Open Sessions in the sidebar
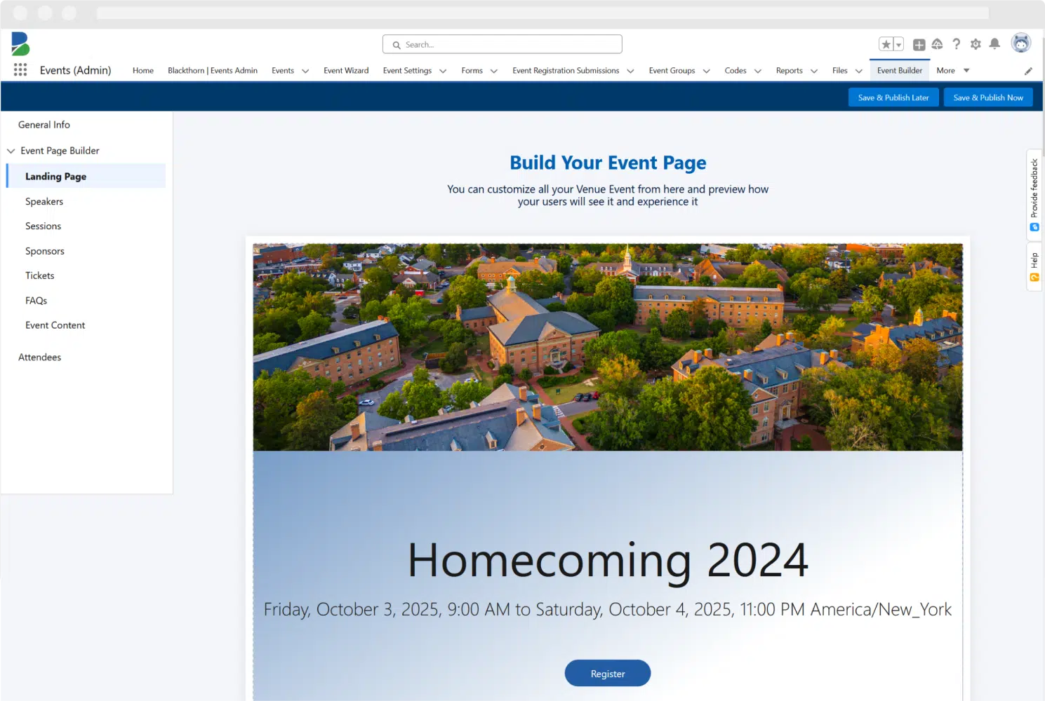Viewport: 1045px width, 701px height. coord(44,226)
